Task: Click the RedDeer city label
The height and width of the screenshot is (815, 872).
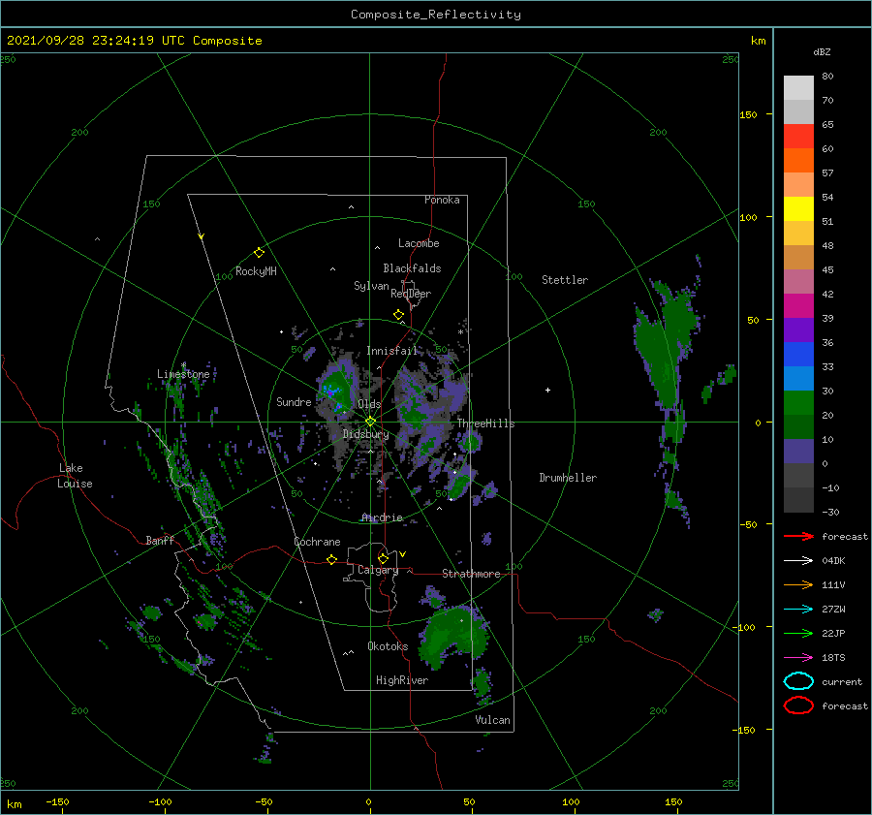Action: (x=411, y=294)
